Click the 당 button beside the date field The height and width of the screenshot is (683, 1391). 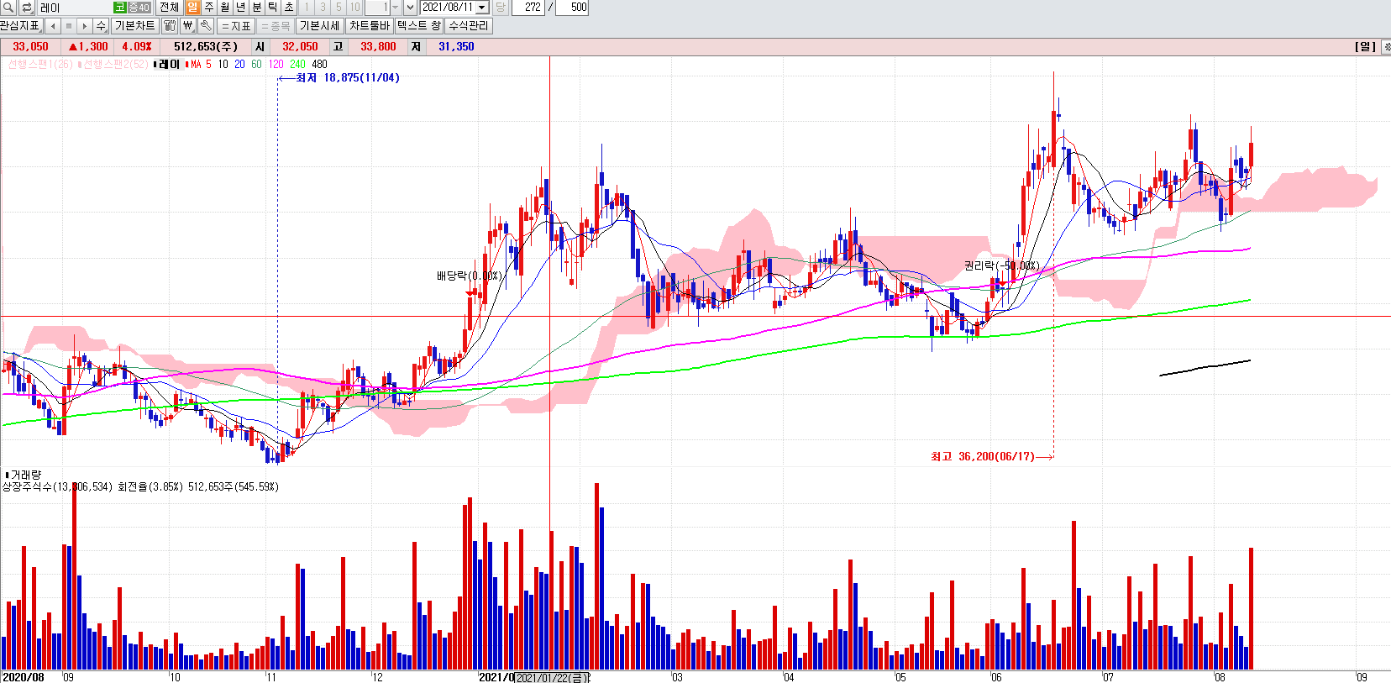pos(501,8)
